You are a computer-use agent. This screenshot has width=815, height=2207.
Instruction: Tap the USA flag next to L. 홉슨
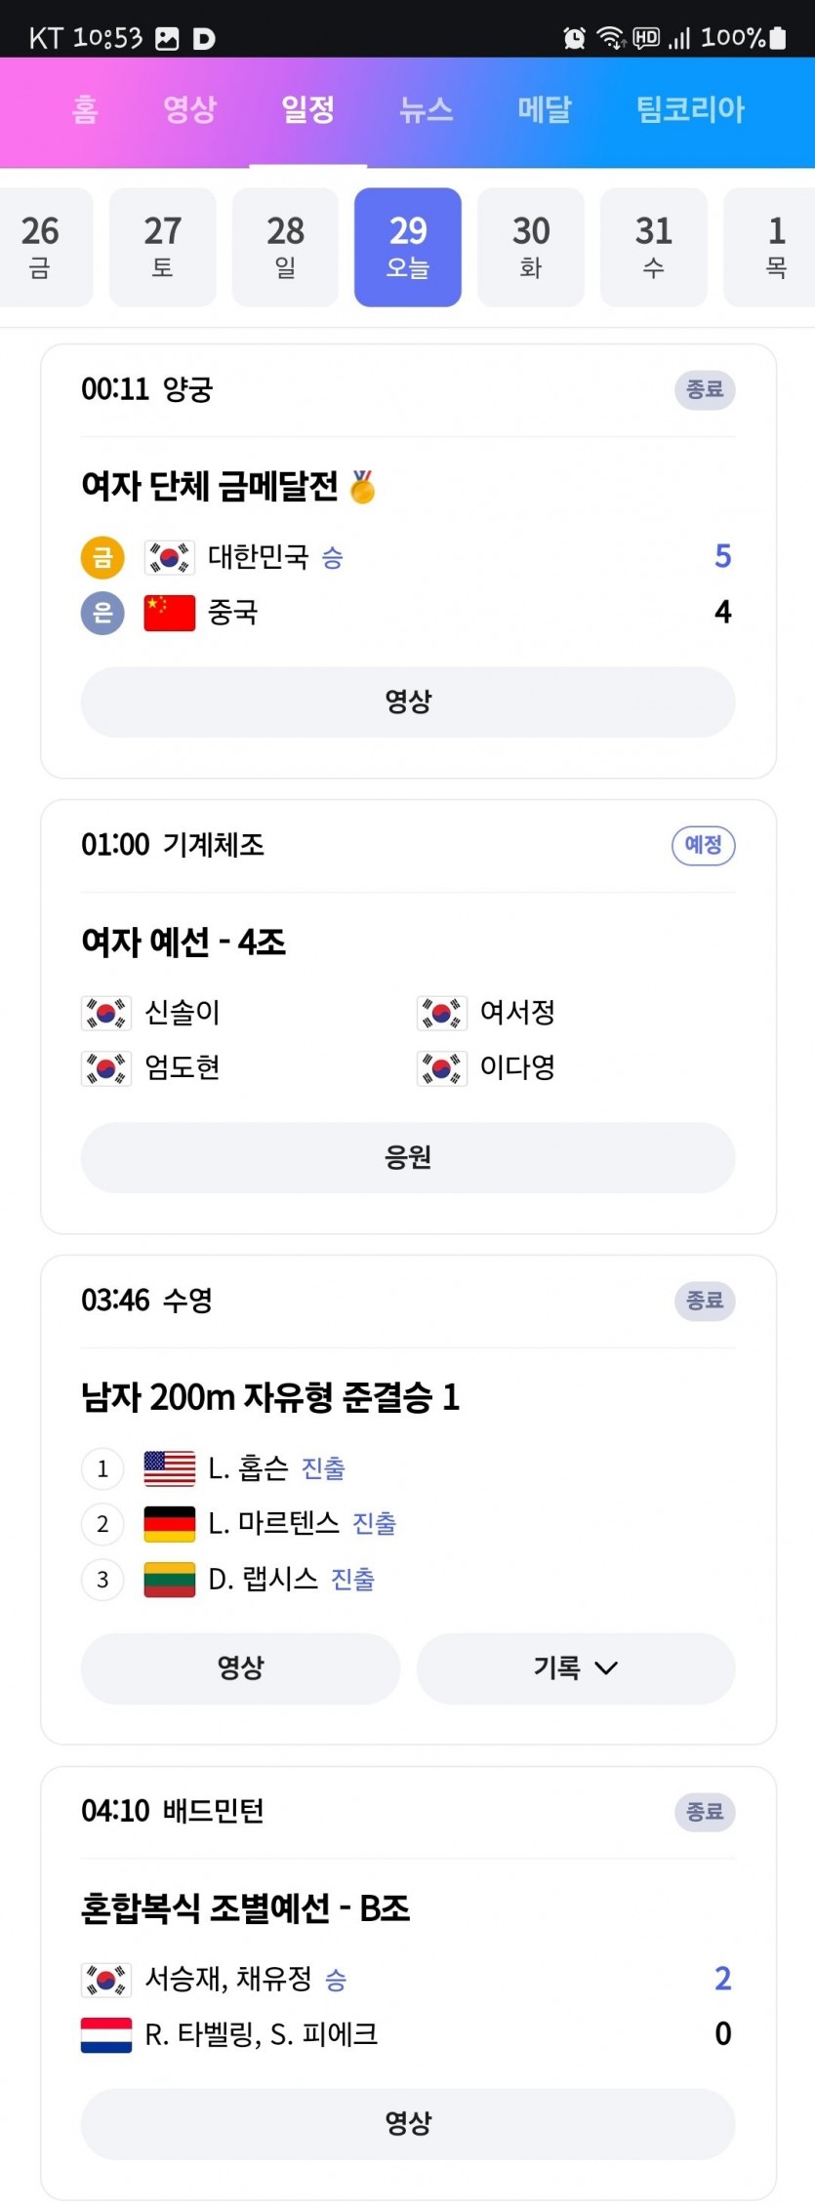(x=170, y=1468)
